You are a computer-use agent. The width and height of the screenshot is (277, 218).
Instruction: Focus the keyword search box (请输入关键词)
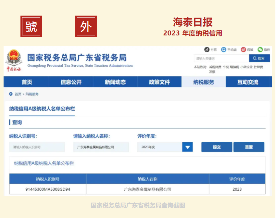(x=221, y=58)
